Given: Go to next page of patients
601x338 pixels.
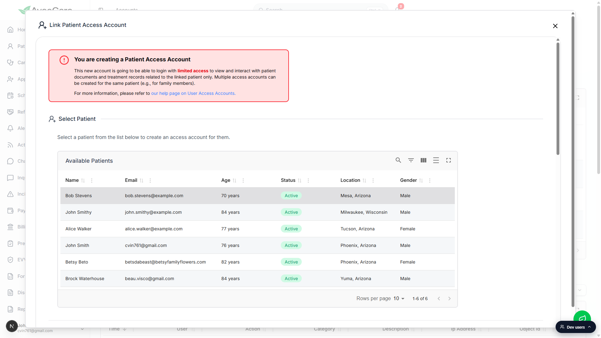Looking at the screenshot, I should [449, 299].
